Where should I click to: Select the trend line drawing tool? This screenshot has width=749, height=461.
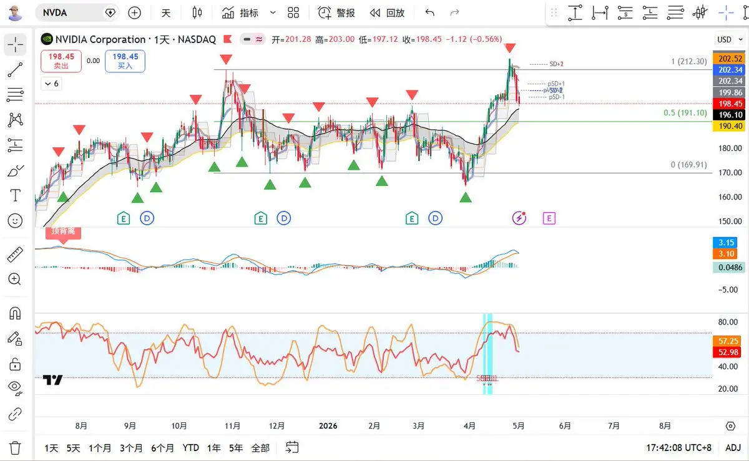point(15,70)
